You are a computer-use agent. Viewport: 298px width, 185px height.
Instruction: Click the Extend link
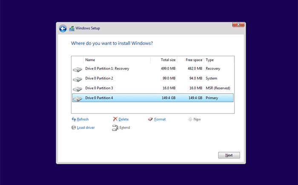point(125,128)
